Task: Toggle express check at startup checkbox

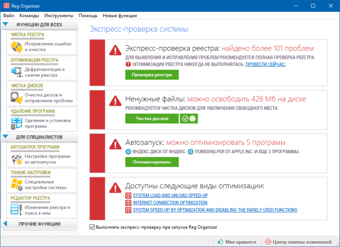Action: pos(92,227)
